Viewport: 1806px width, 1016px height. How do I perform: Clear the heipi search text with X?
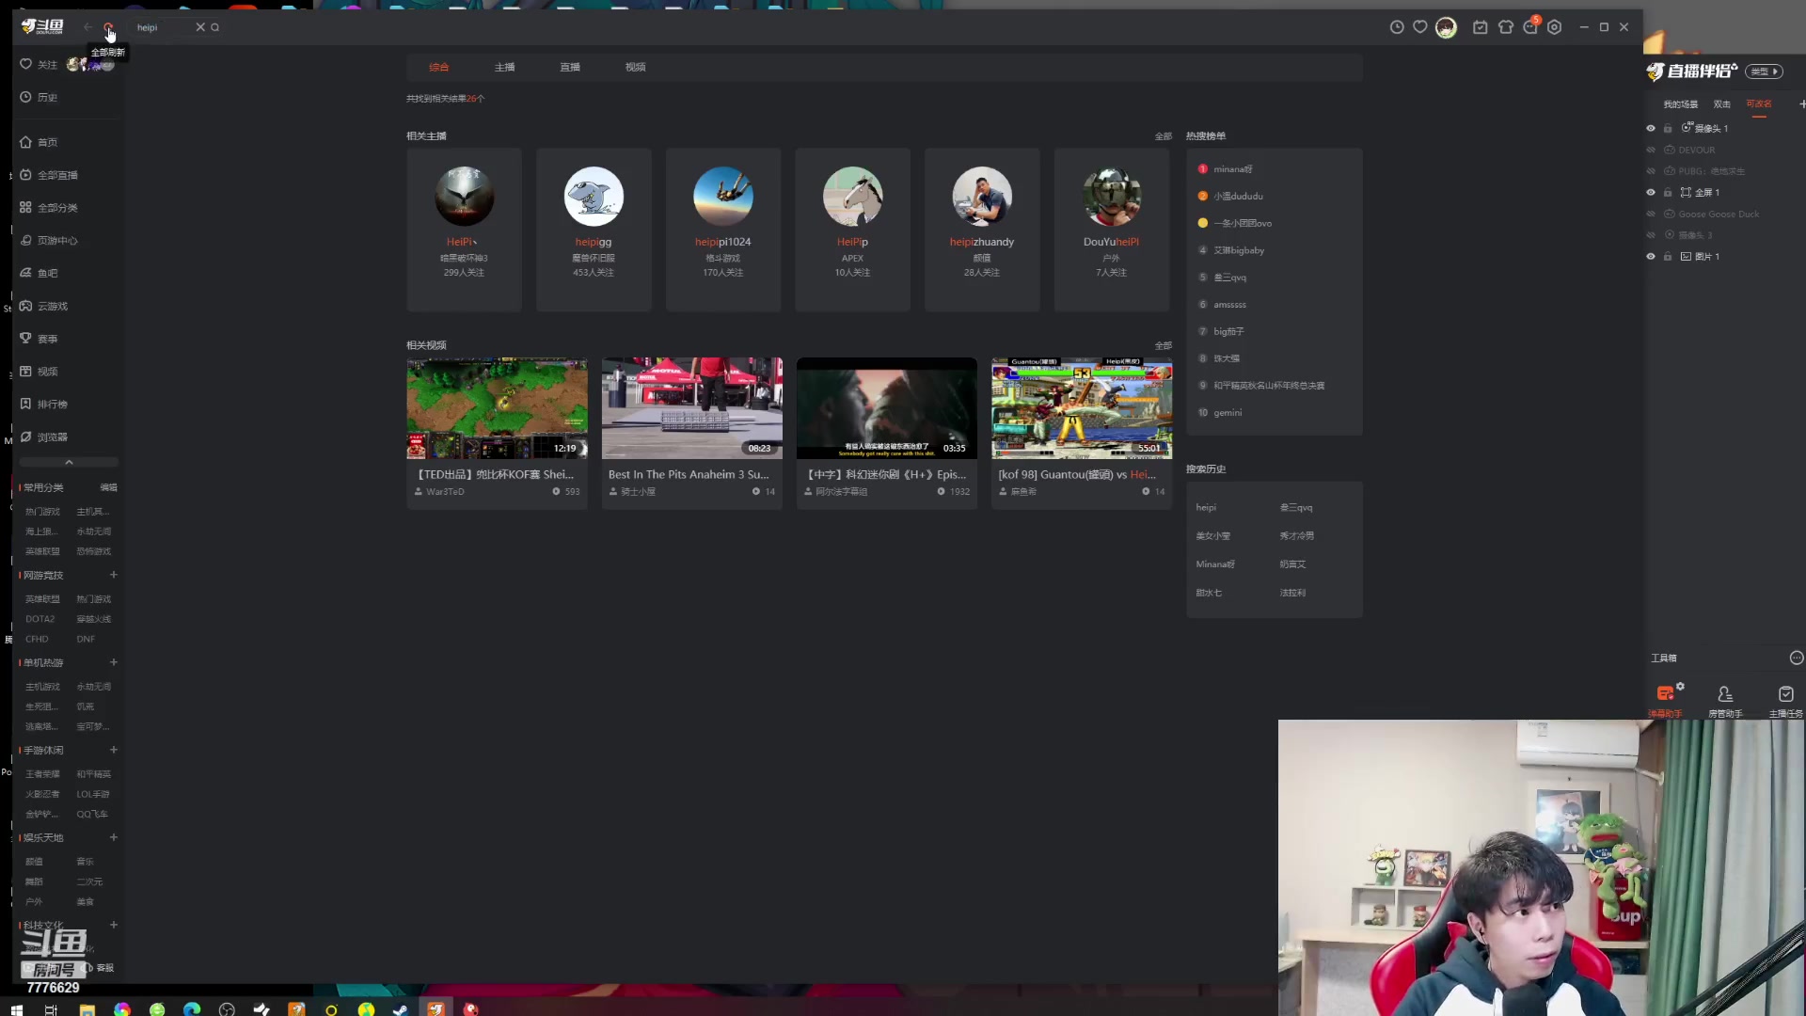click(200, 27)
